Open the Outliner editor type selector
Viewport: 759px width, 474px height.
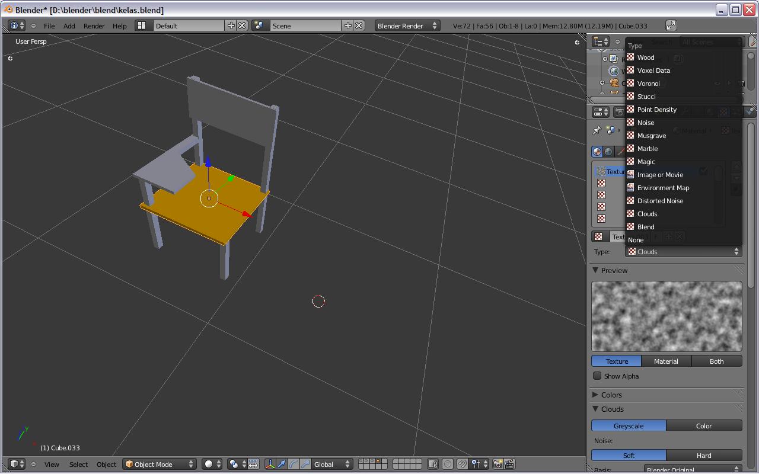click(601, 41)
